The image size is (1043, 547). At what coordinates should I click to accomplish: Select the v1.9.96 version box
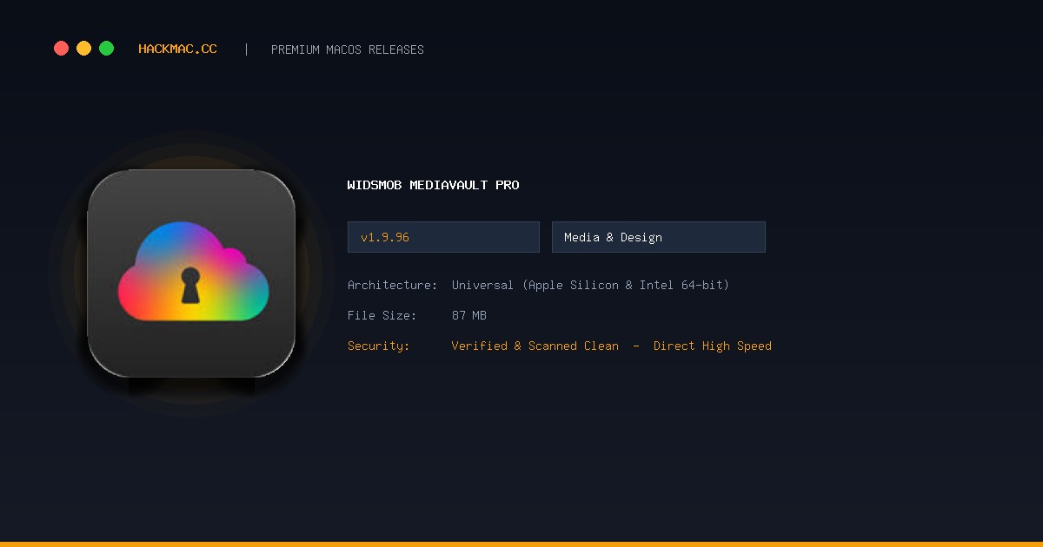(x=443, y=237)
